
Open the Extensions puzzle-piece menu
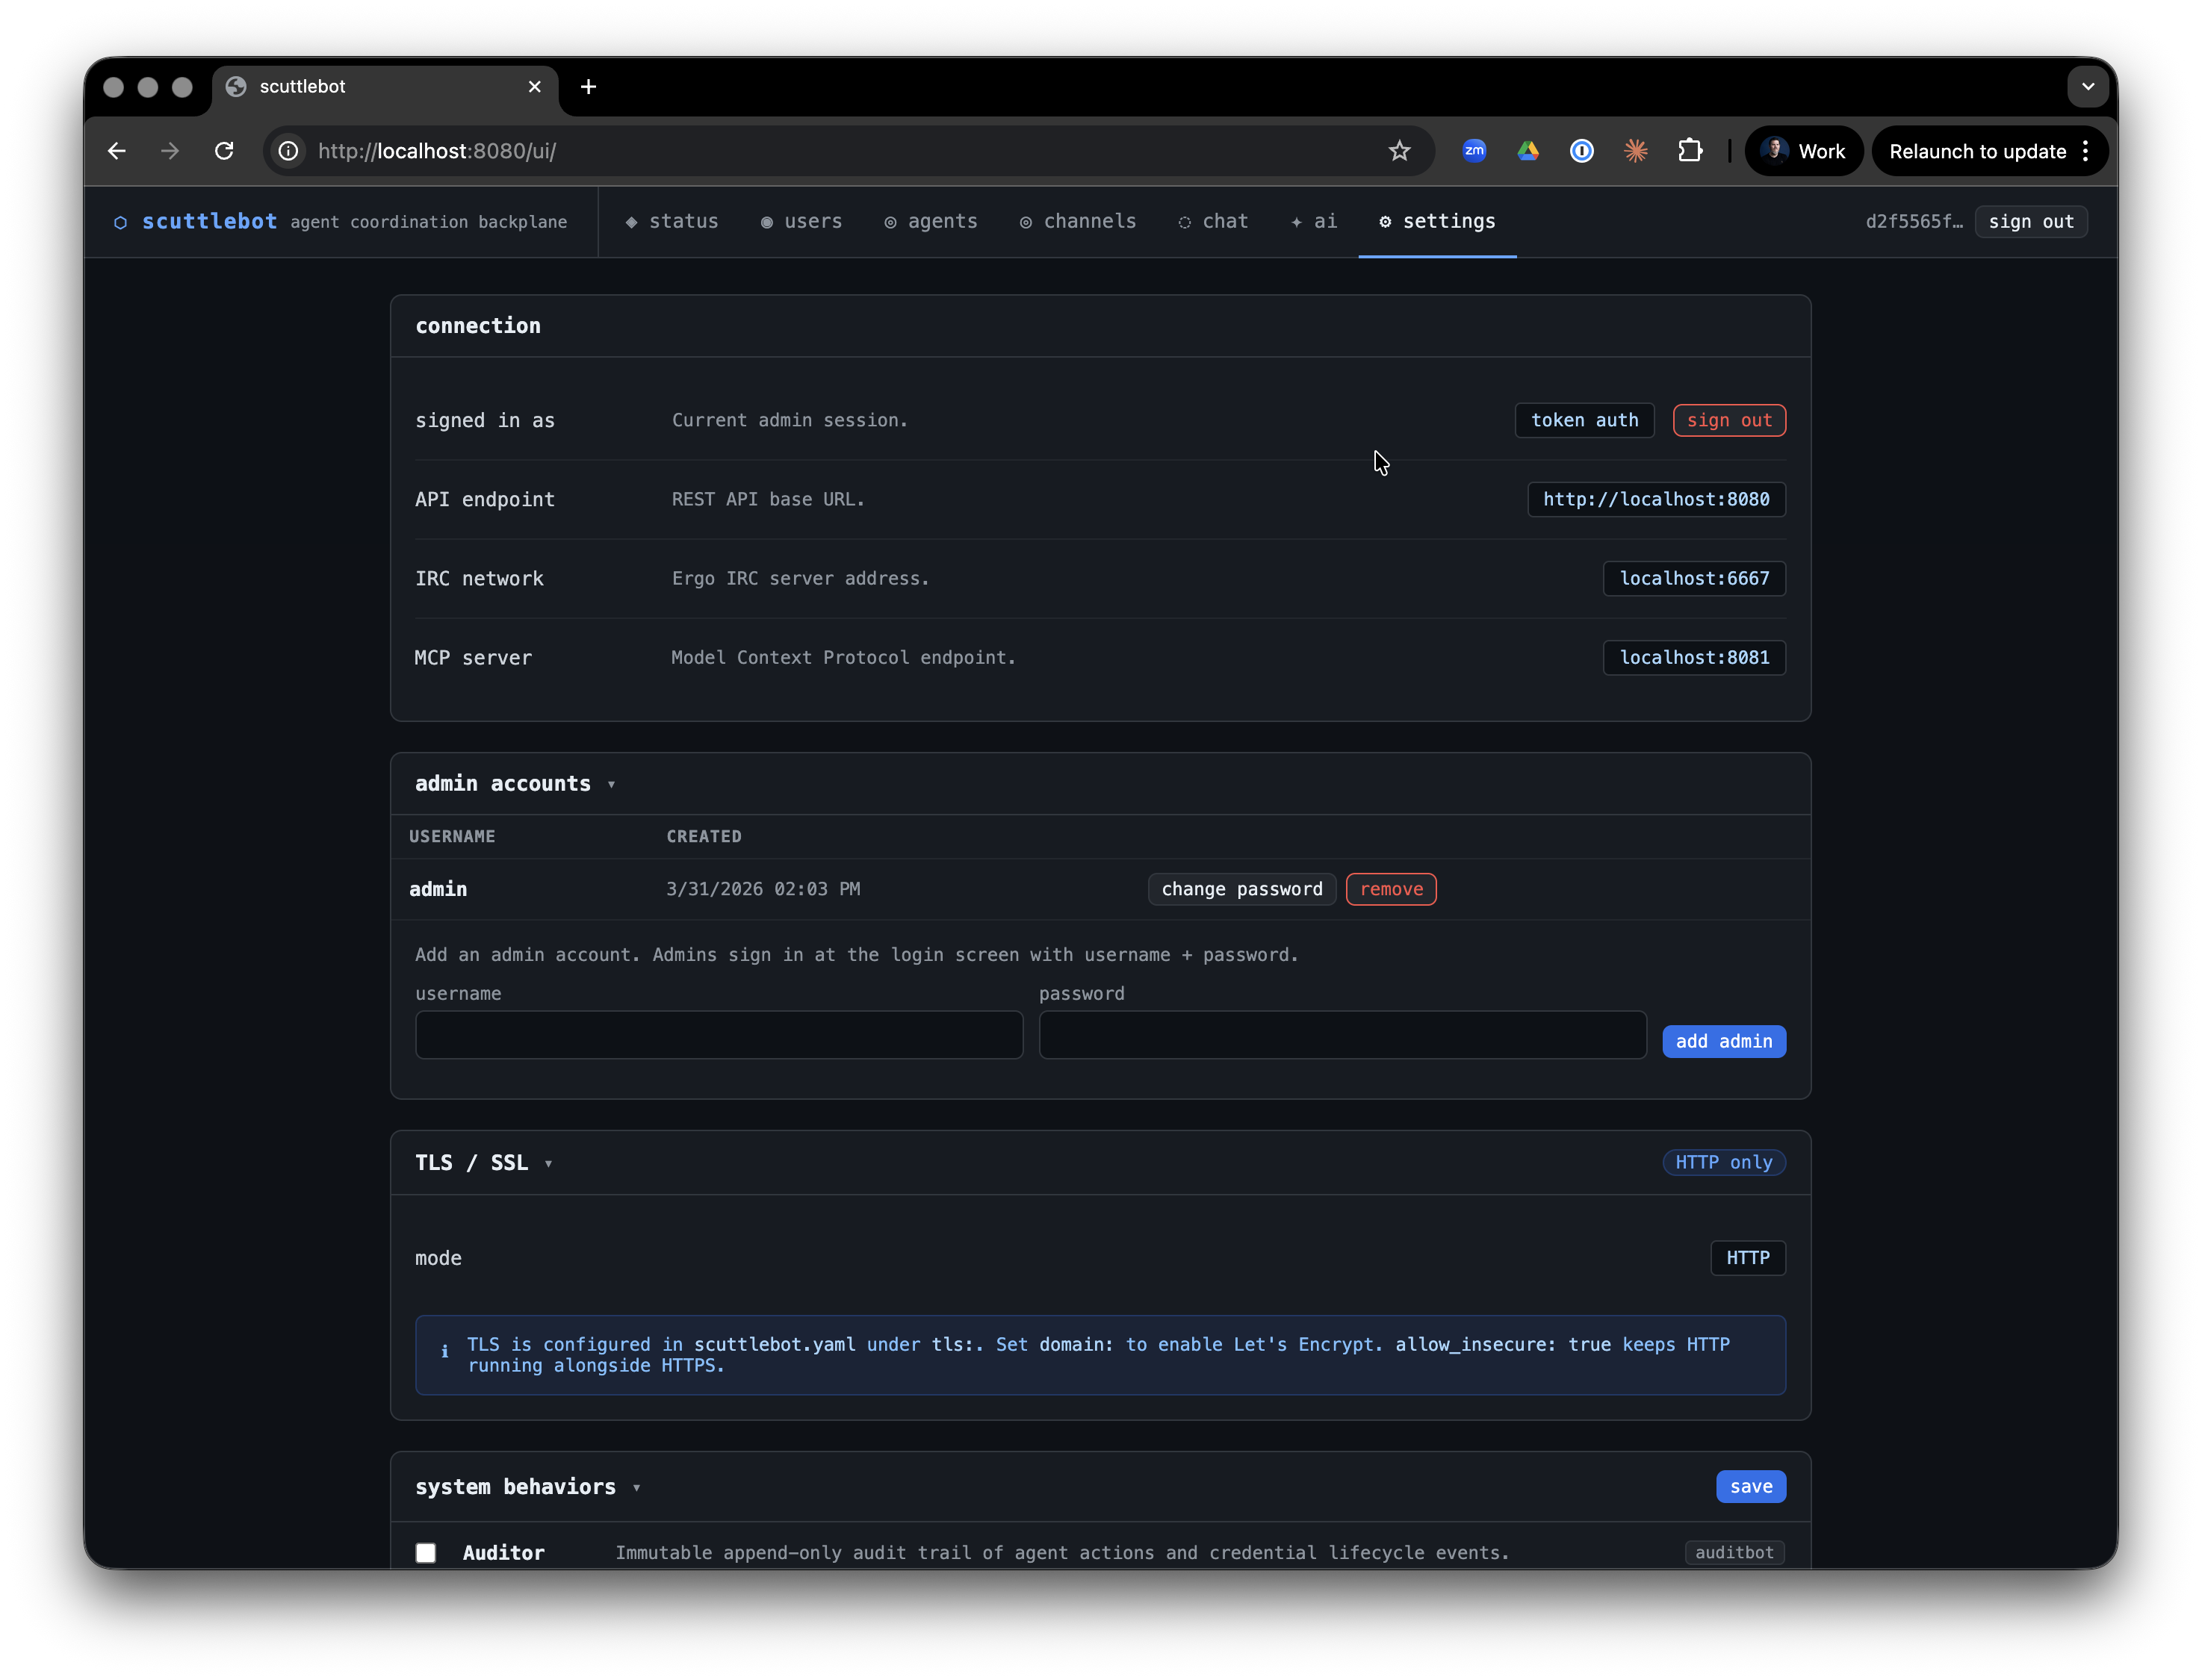[x=1690, y=151]
